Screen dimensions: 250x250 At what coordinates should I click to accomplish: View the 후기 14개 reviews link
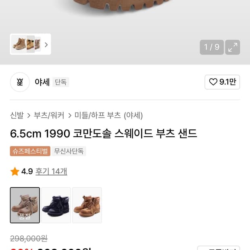pos(51,171)
